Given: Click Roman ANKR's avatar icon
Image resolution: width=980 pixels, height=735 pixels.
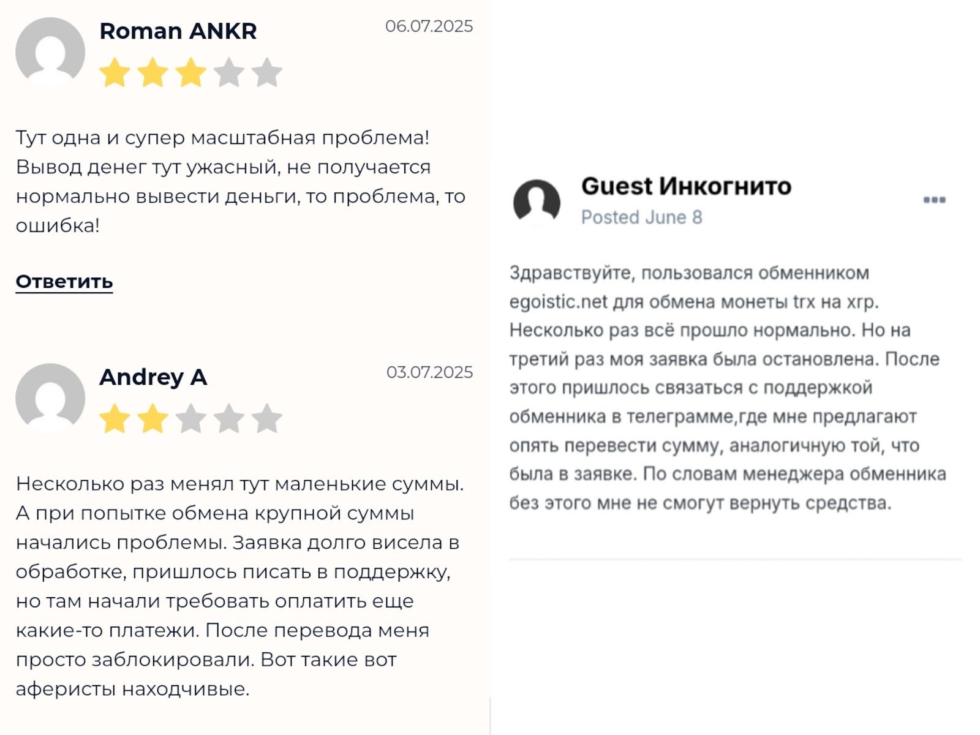Looking at the screenshot, I should [50, 51].
